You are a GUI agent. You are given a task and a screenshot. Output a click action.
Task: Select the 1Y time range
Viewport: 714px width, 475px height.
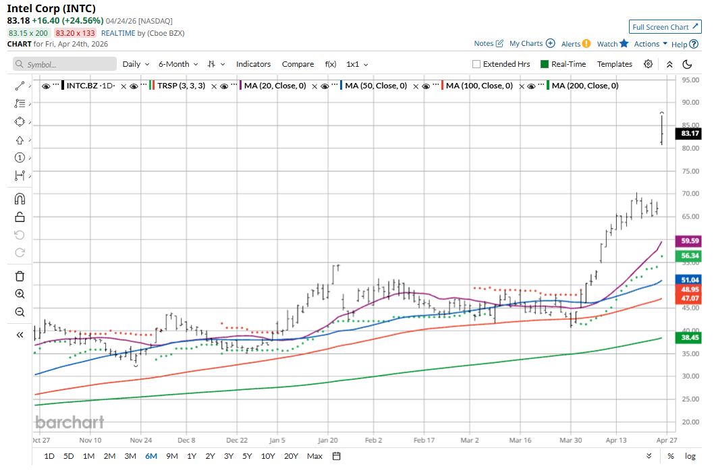[192, 456]
